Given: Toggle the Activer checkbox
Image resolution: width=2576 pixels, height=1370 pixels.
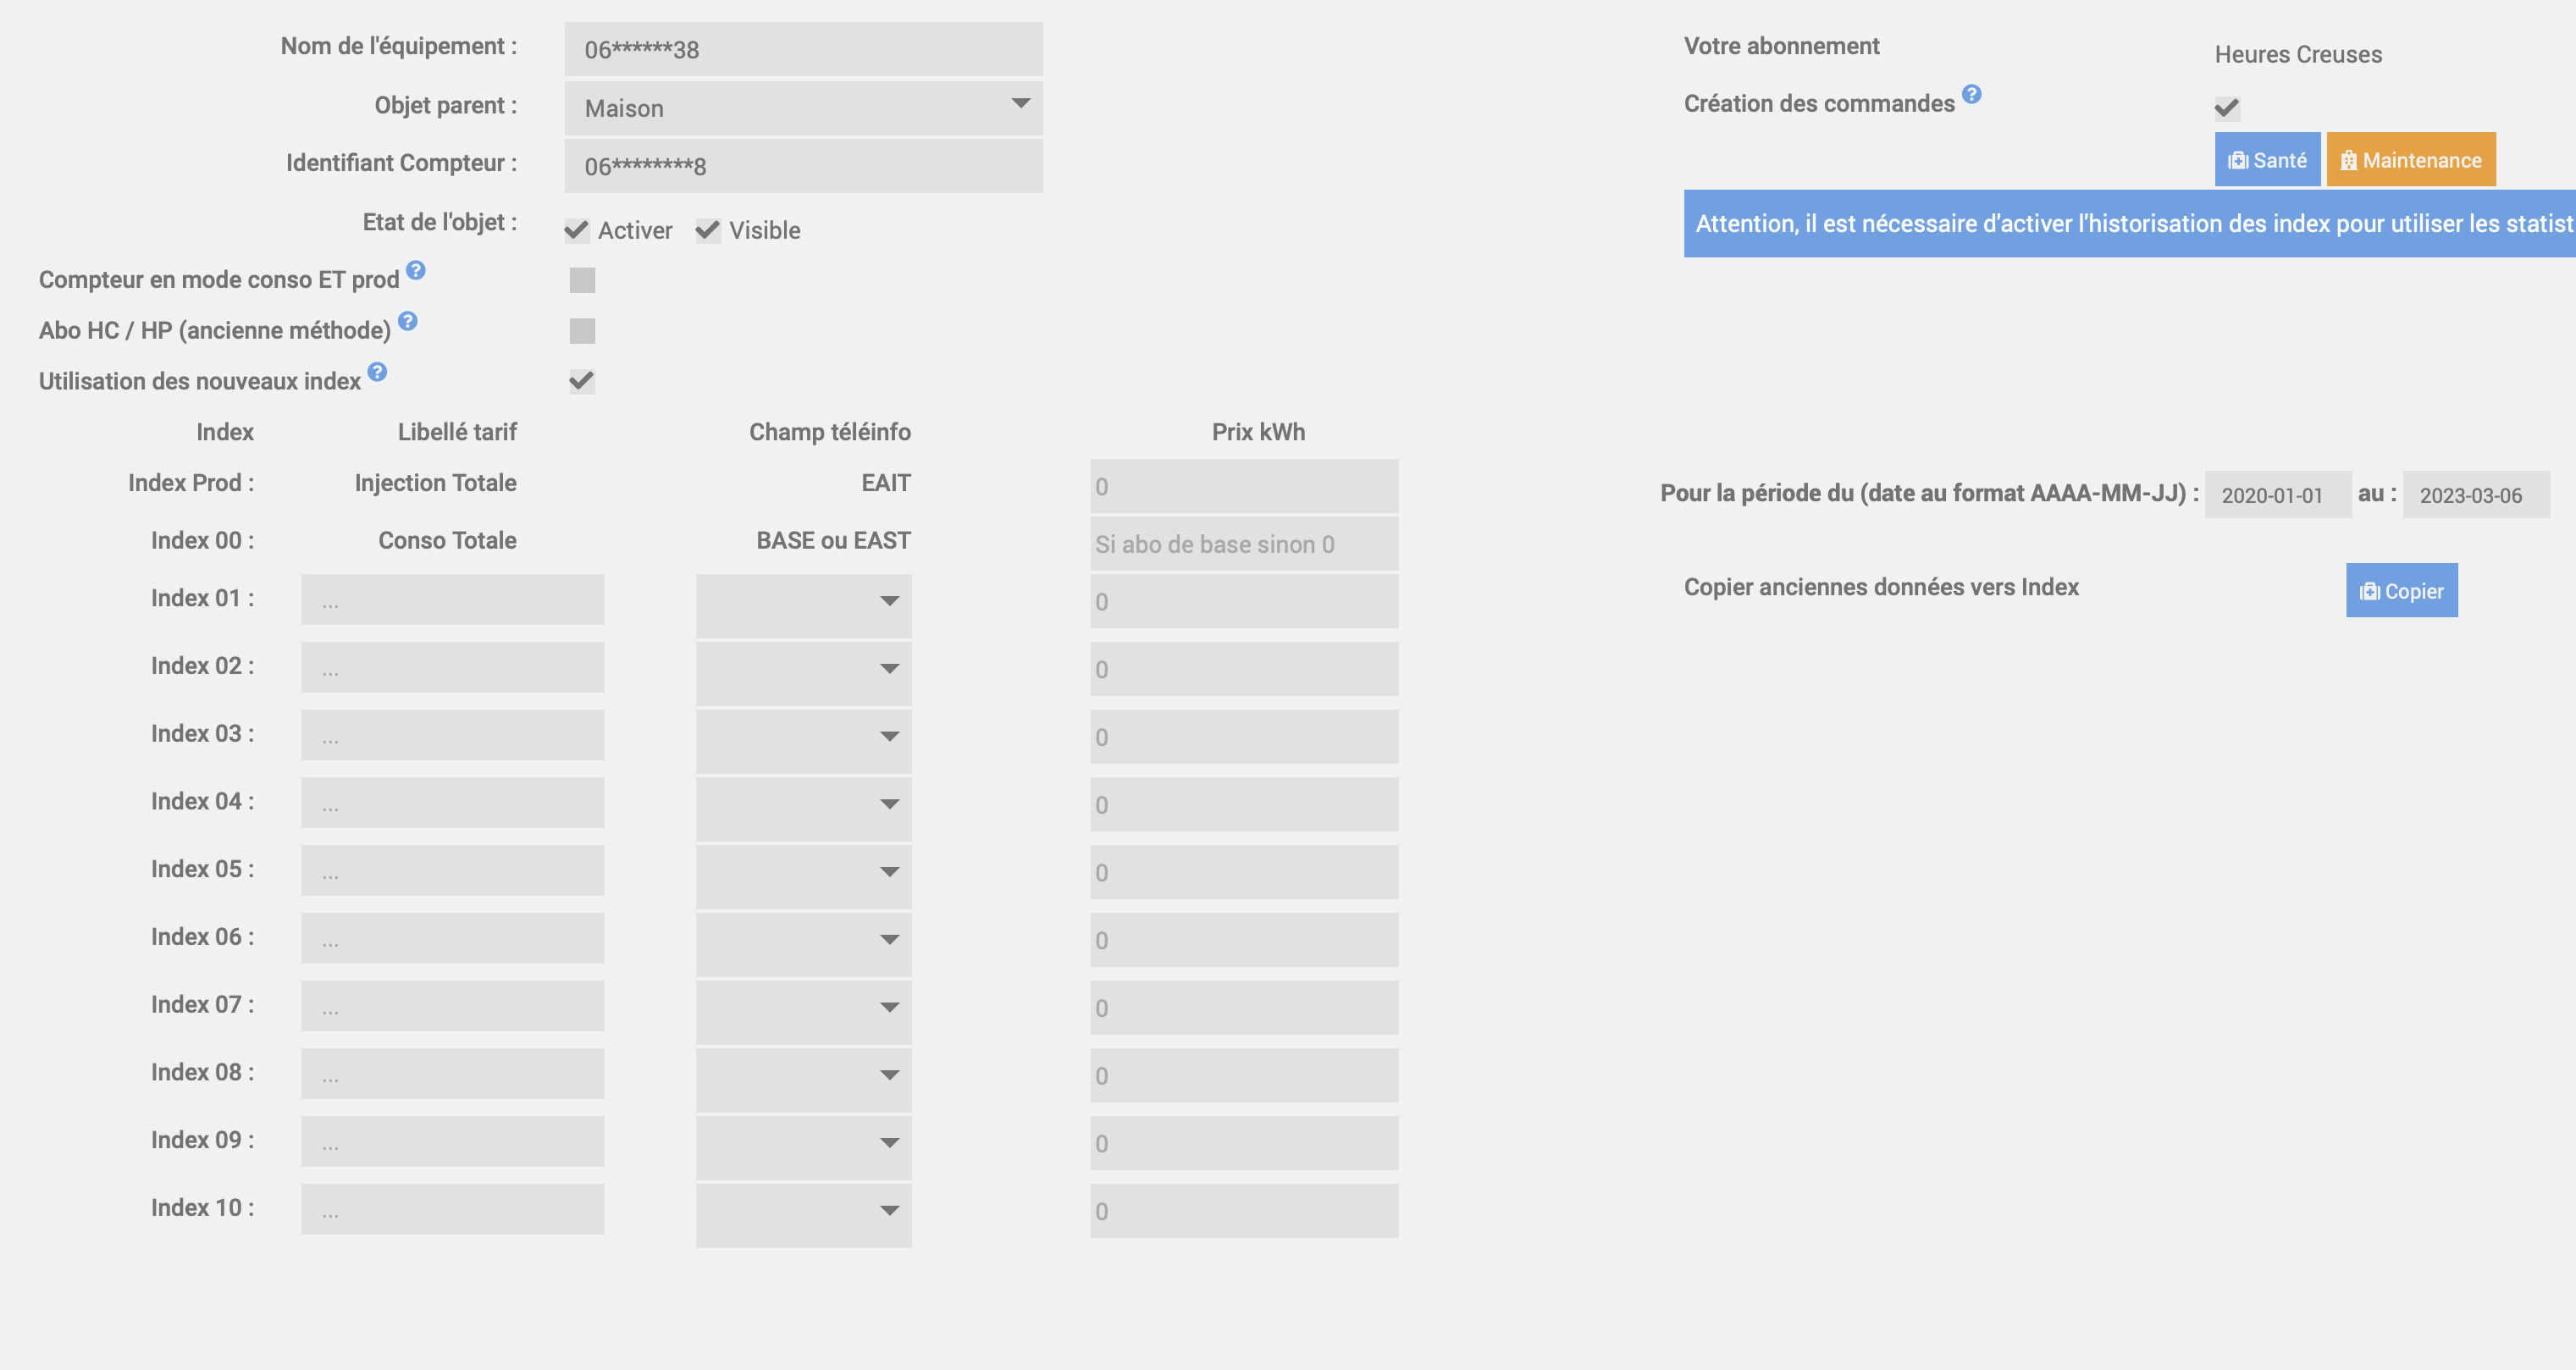Looking at the screenshot, I should pyautogui.click(x=577, y=231).
